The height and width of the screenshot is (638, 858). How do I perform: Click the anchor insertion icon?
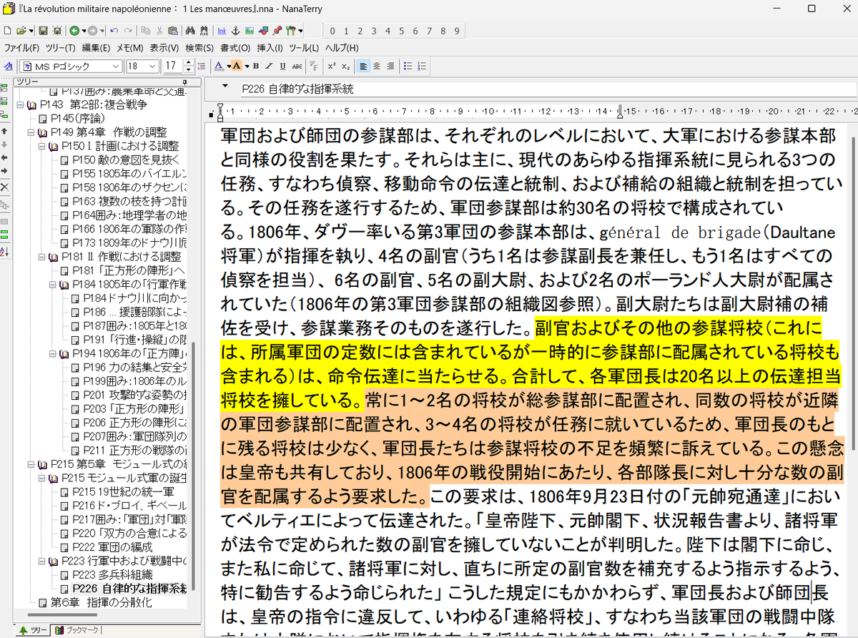(236, 30)
